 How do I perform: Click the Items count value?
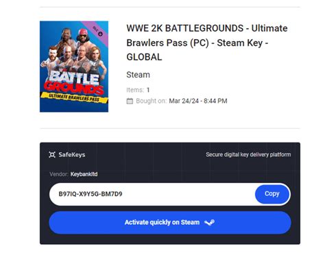tap(148, 90)
